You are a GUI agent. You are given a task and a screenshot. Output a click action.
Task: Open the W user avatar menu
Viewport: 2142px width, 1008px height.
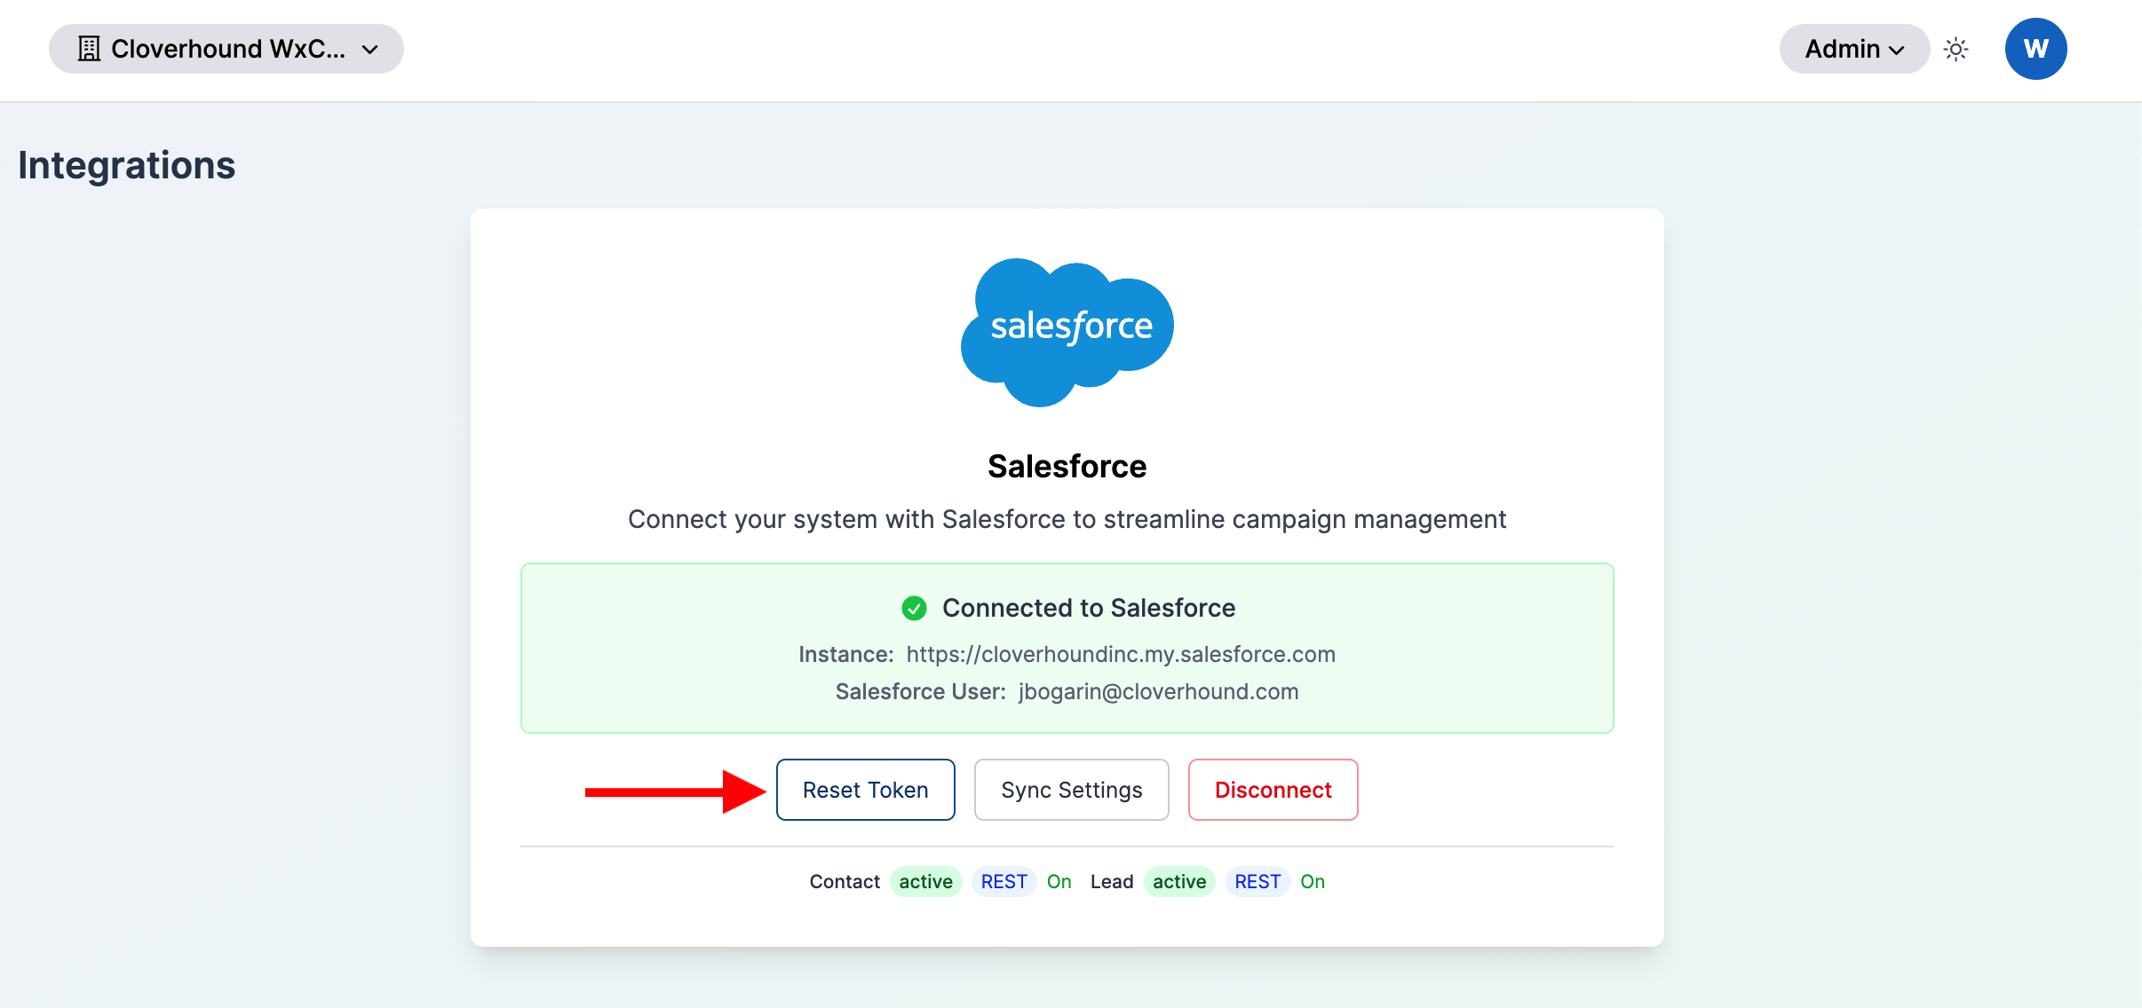tap(2035, 49)
